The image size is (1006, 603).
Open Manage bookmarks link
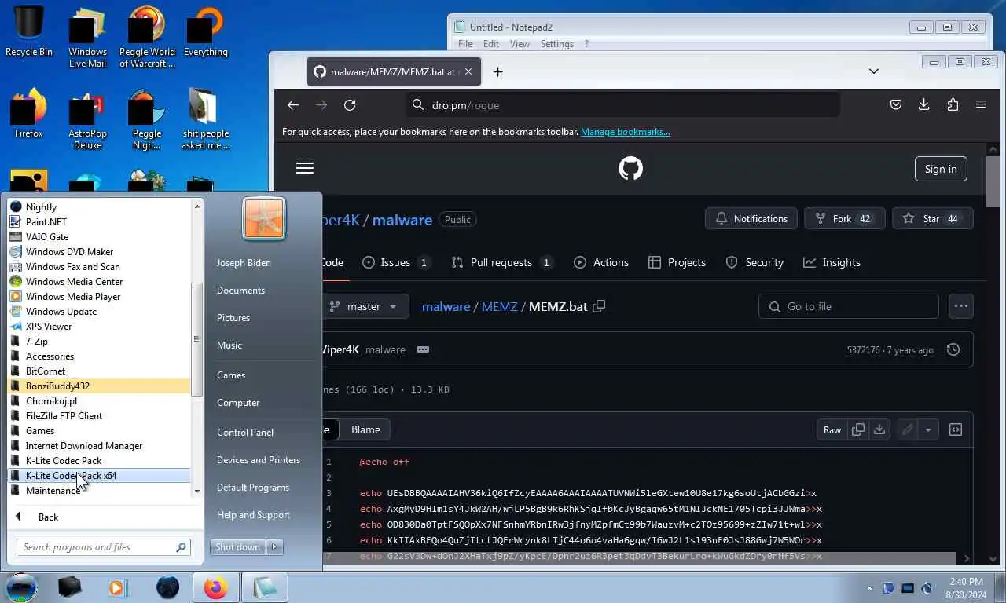(626, 132)
